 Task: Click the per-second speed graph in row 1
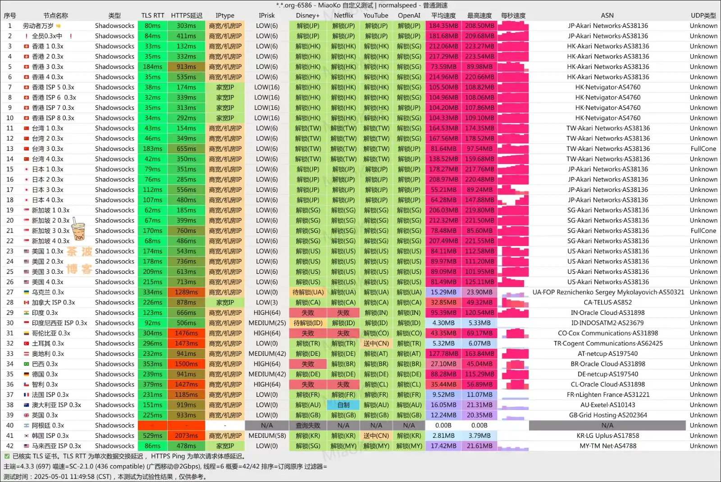pos(513,26)
